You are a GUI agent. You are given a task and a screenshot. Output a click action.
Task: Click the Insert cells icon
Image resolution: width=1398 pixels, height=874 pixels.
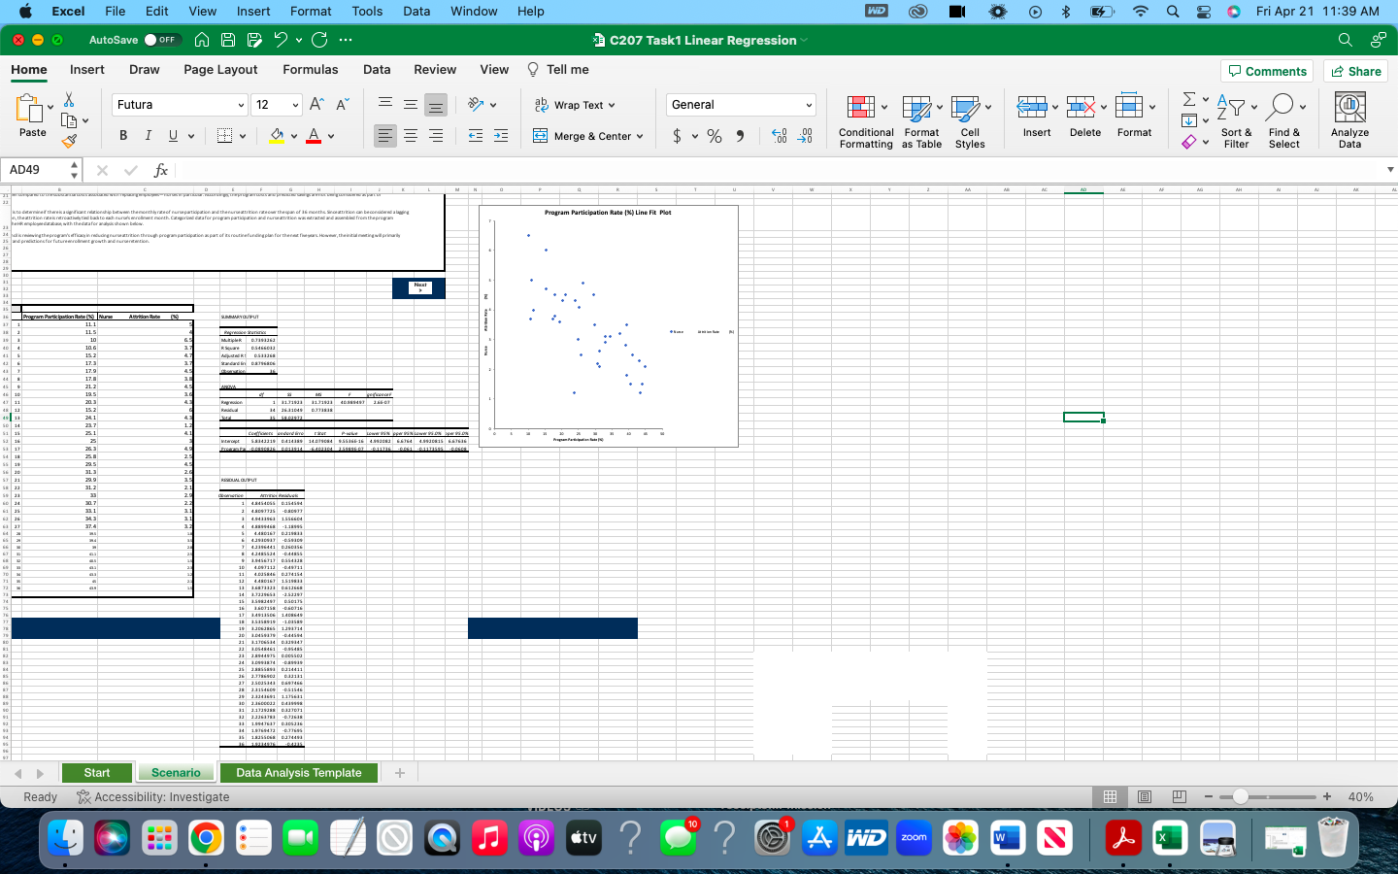pos(1032,107)
